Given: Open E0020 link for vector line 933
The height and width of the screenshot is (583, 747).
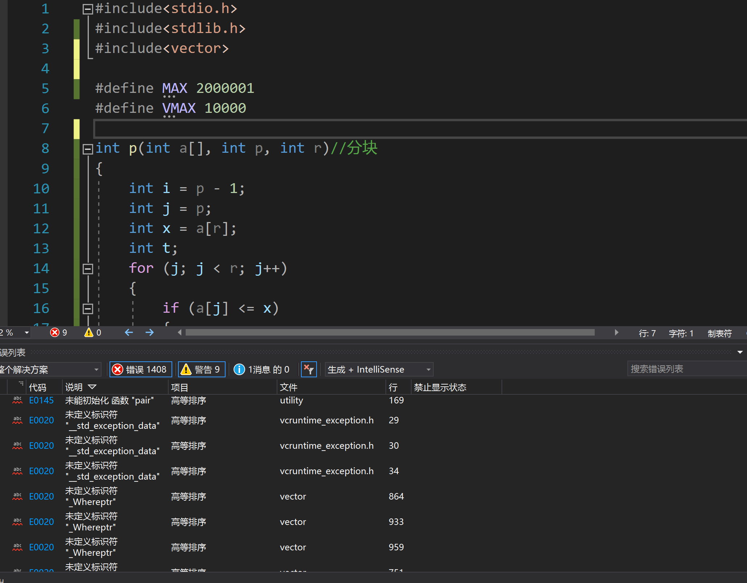Looking at the screenshot, I should 41,522.
